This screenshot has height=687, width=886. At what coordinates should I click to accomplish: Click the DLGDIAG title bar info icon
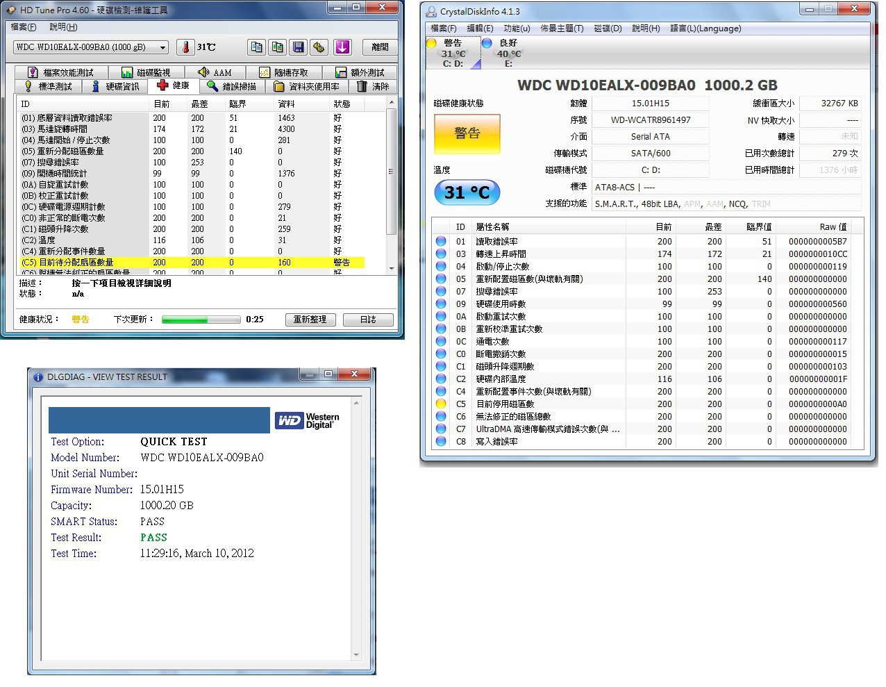pos(38,376)
